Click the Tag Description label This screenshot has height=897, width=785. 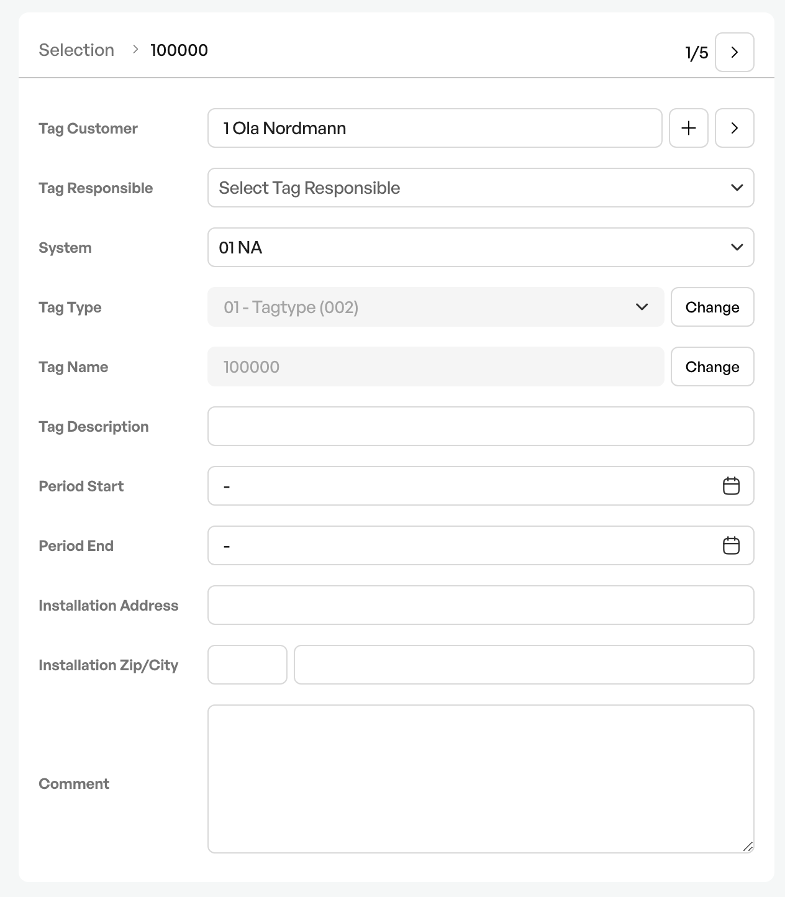94,427
